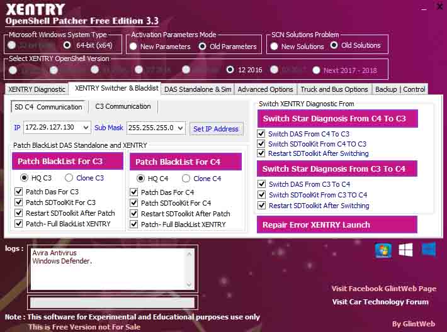Click 'Windows Defender.' line in logs

62,261
